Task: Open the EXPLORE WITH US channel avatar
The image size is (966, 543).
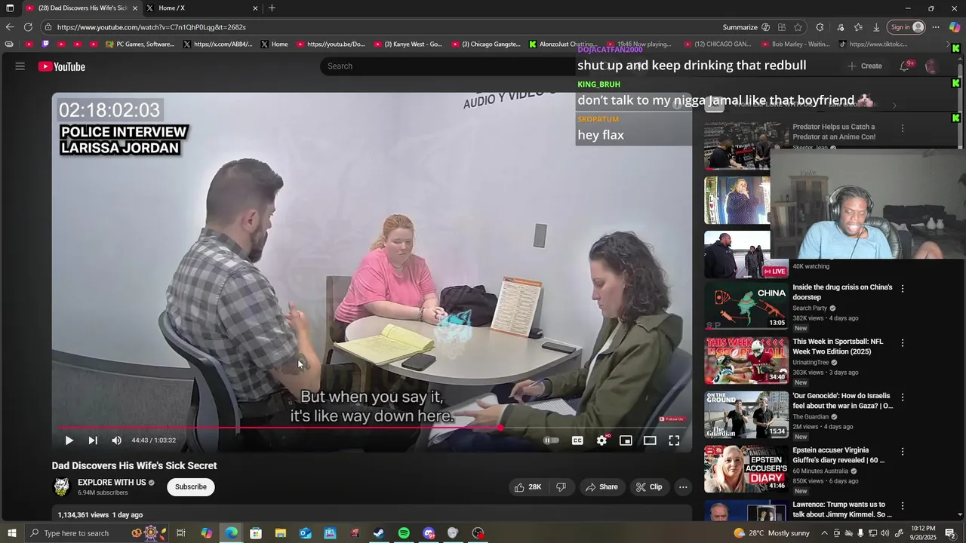Action: click(x=62, y=487)
